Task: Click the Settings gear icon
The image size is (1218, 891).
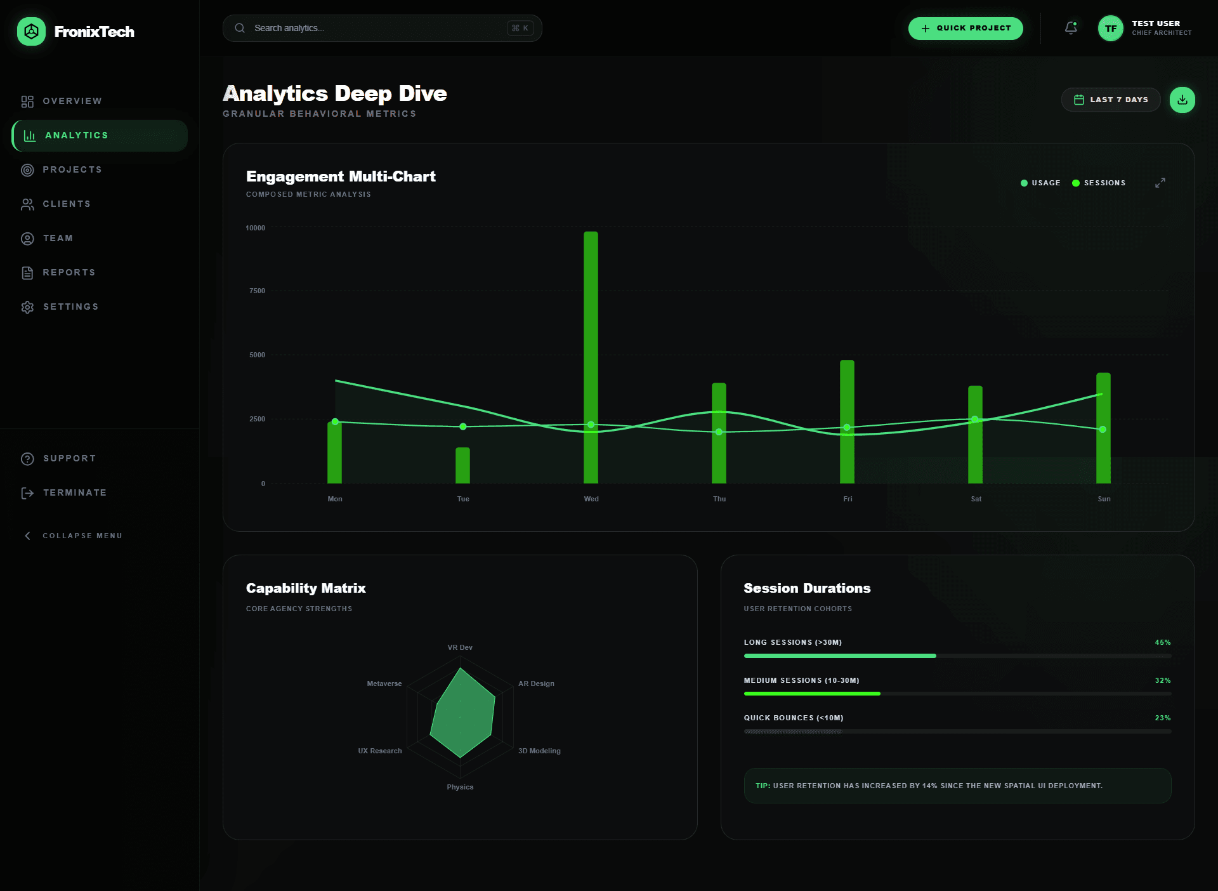Action: point(27,307)
